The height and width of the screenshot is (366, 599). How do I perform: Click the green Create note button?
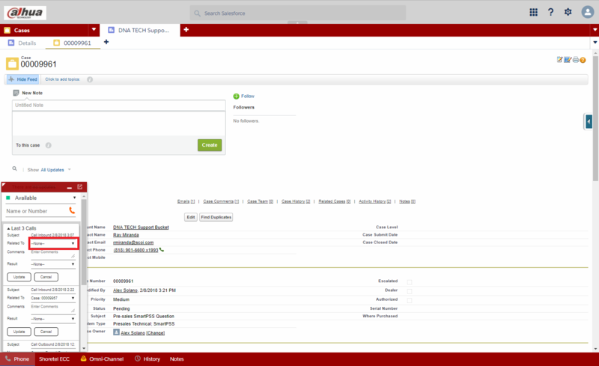(210, 145)
